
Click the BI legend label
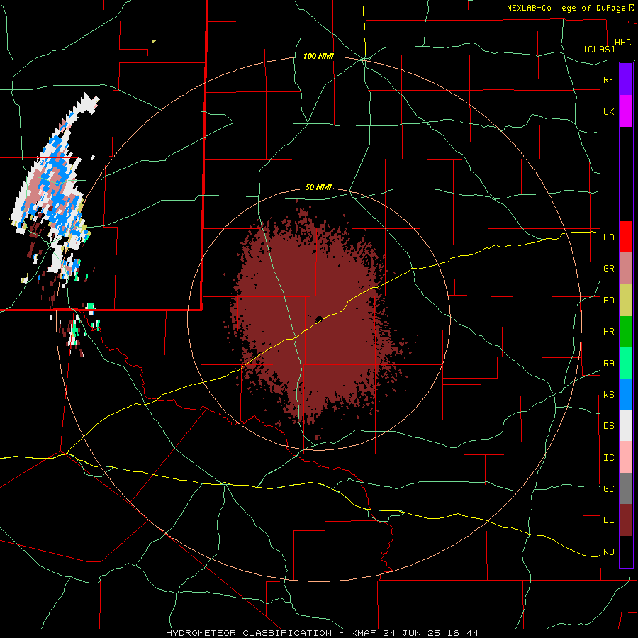point(609,520)
